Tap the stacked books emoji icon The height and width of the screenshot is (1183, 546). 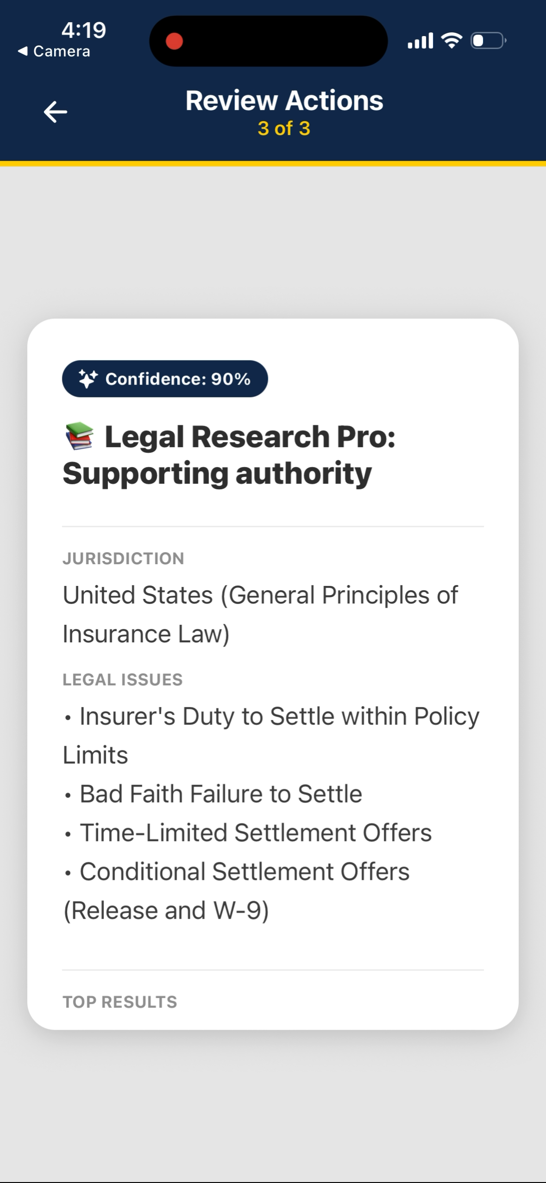coord(79,436)
